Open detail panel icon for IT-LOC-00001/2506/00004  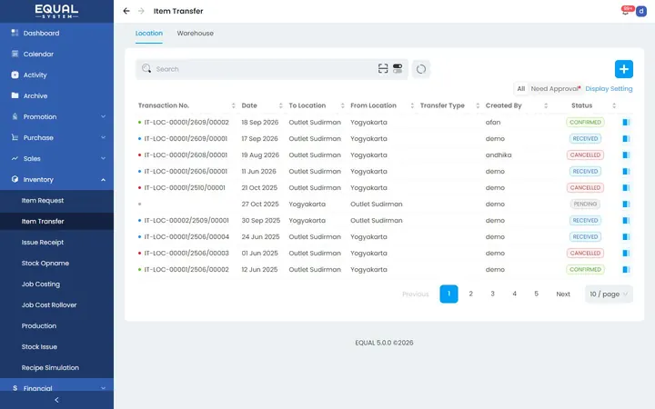coord(626,236)
